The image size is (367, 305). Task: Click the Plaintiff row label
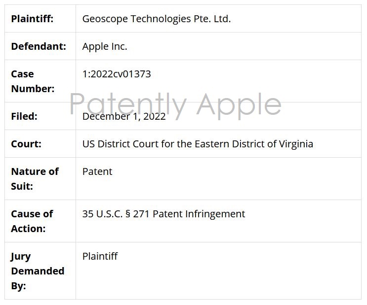(x=32, y=19)
